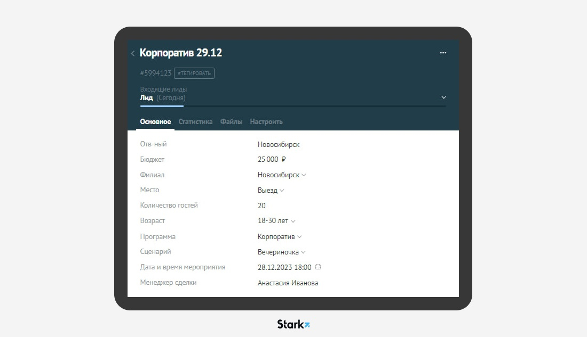Switch to the Статистика tab

coord(195,122)
